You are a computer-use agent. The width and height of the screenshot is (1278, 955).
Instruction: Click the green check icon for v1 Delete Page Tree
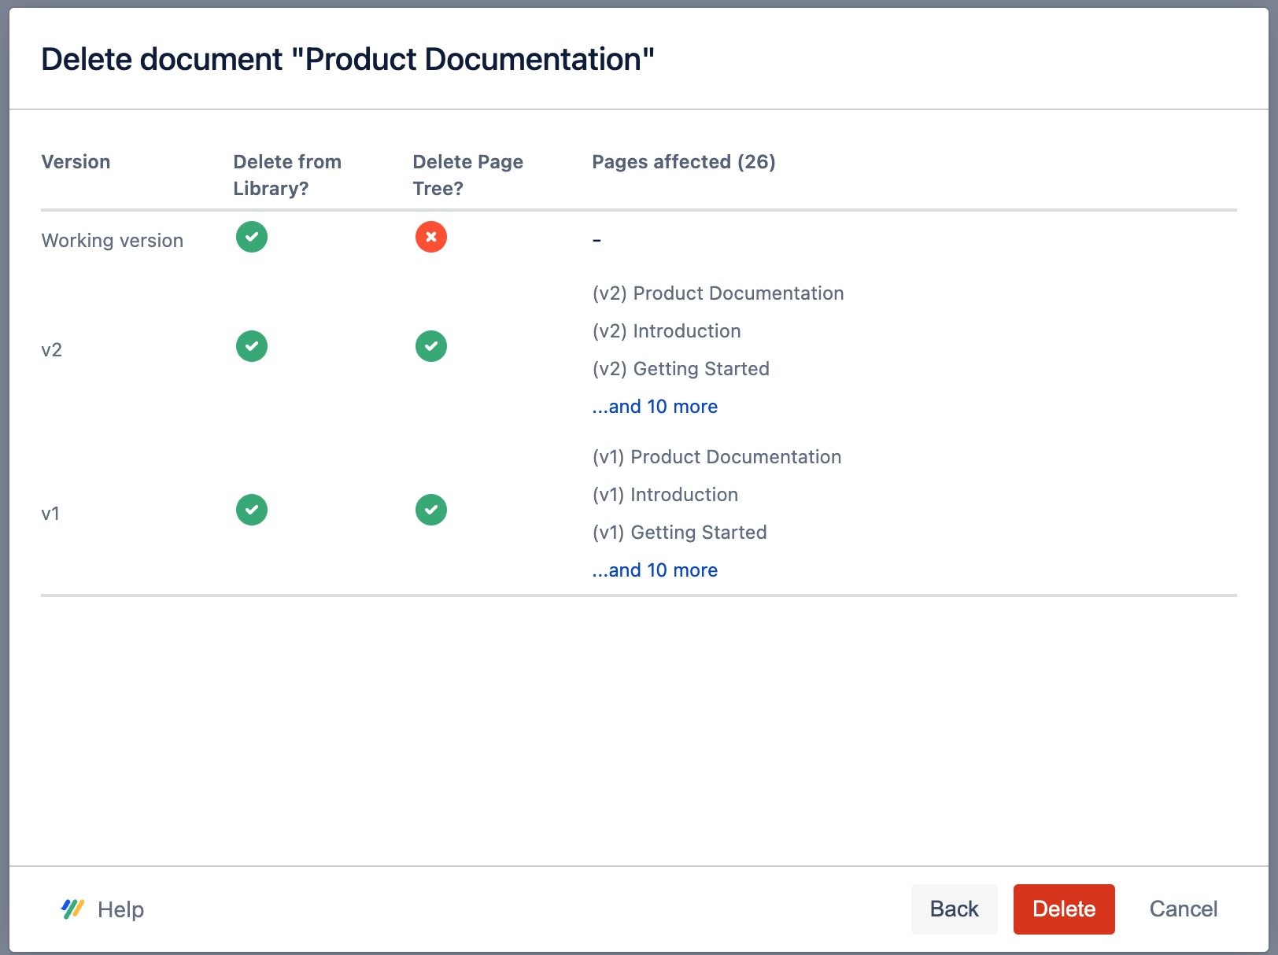pos(430,510)
